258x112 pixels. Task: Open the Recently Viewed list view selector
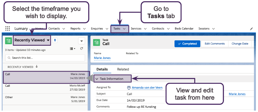(32, 40)
